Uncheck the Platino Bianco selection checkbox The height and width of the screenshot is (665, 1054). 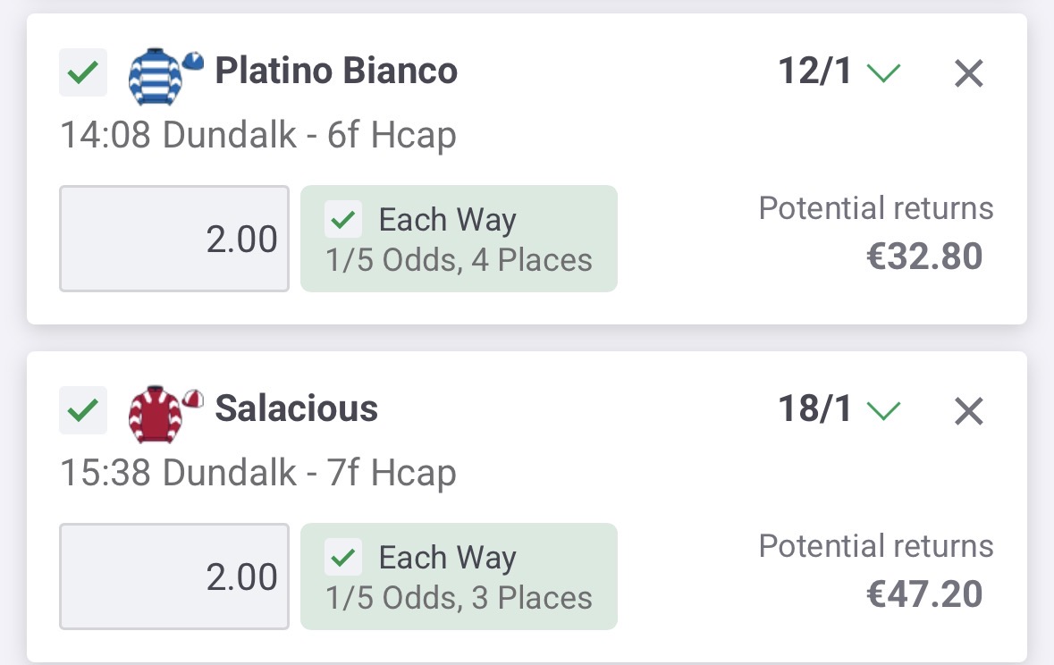click(x=82, y=73)
